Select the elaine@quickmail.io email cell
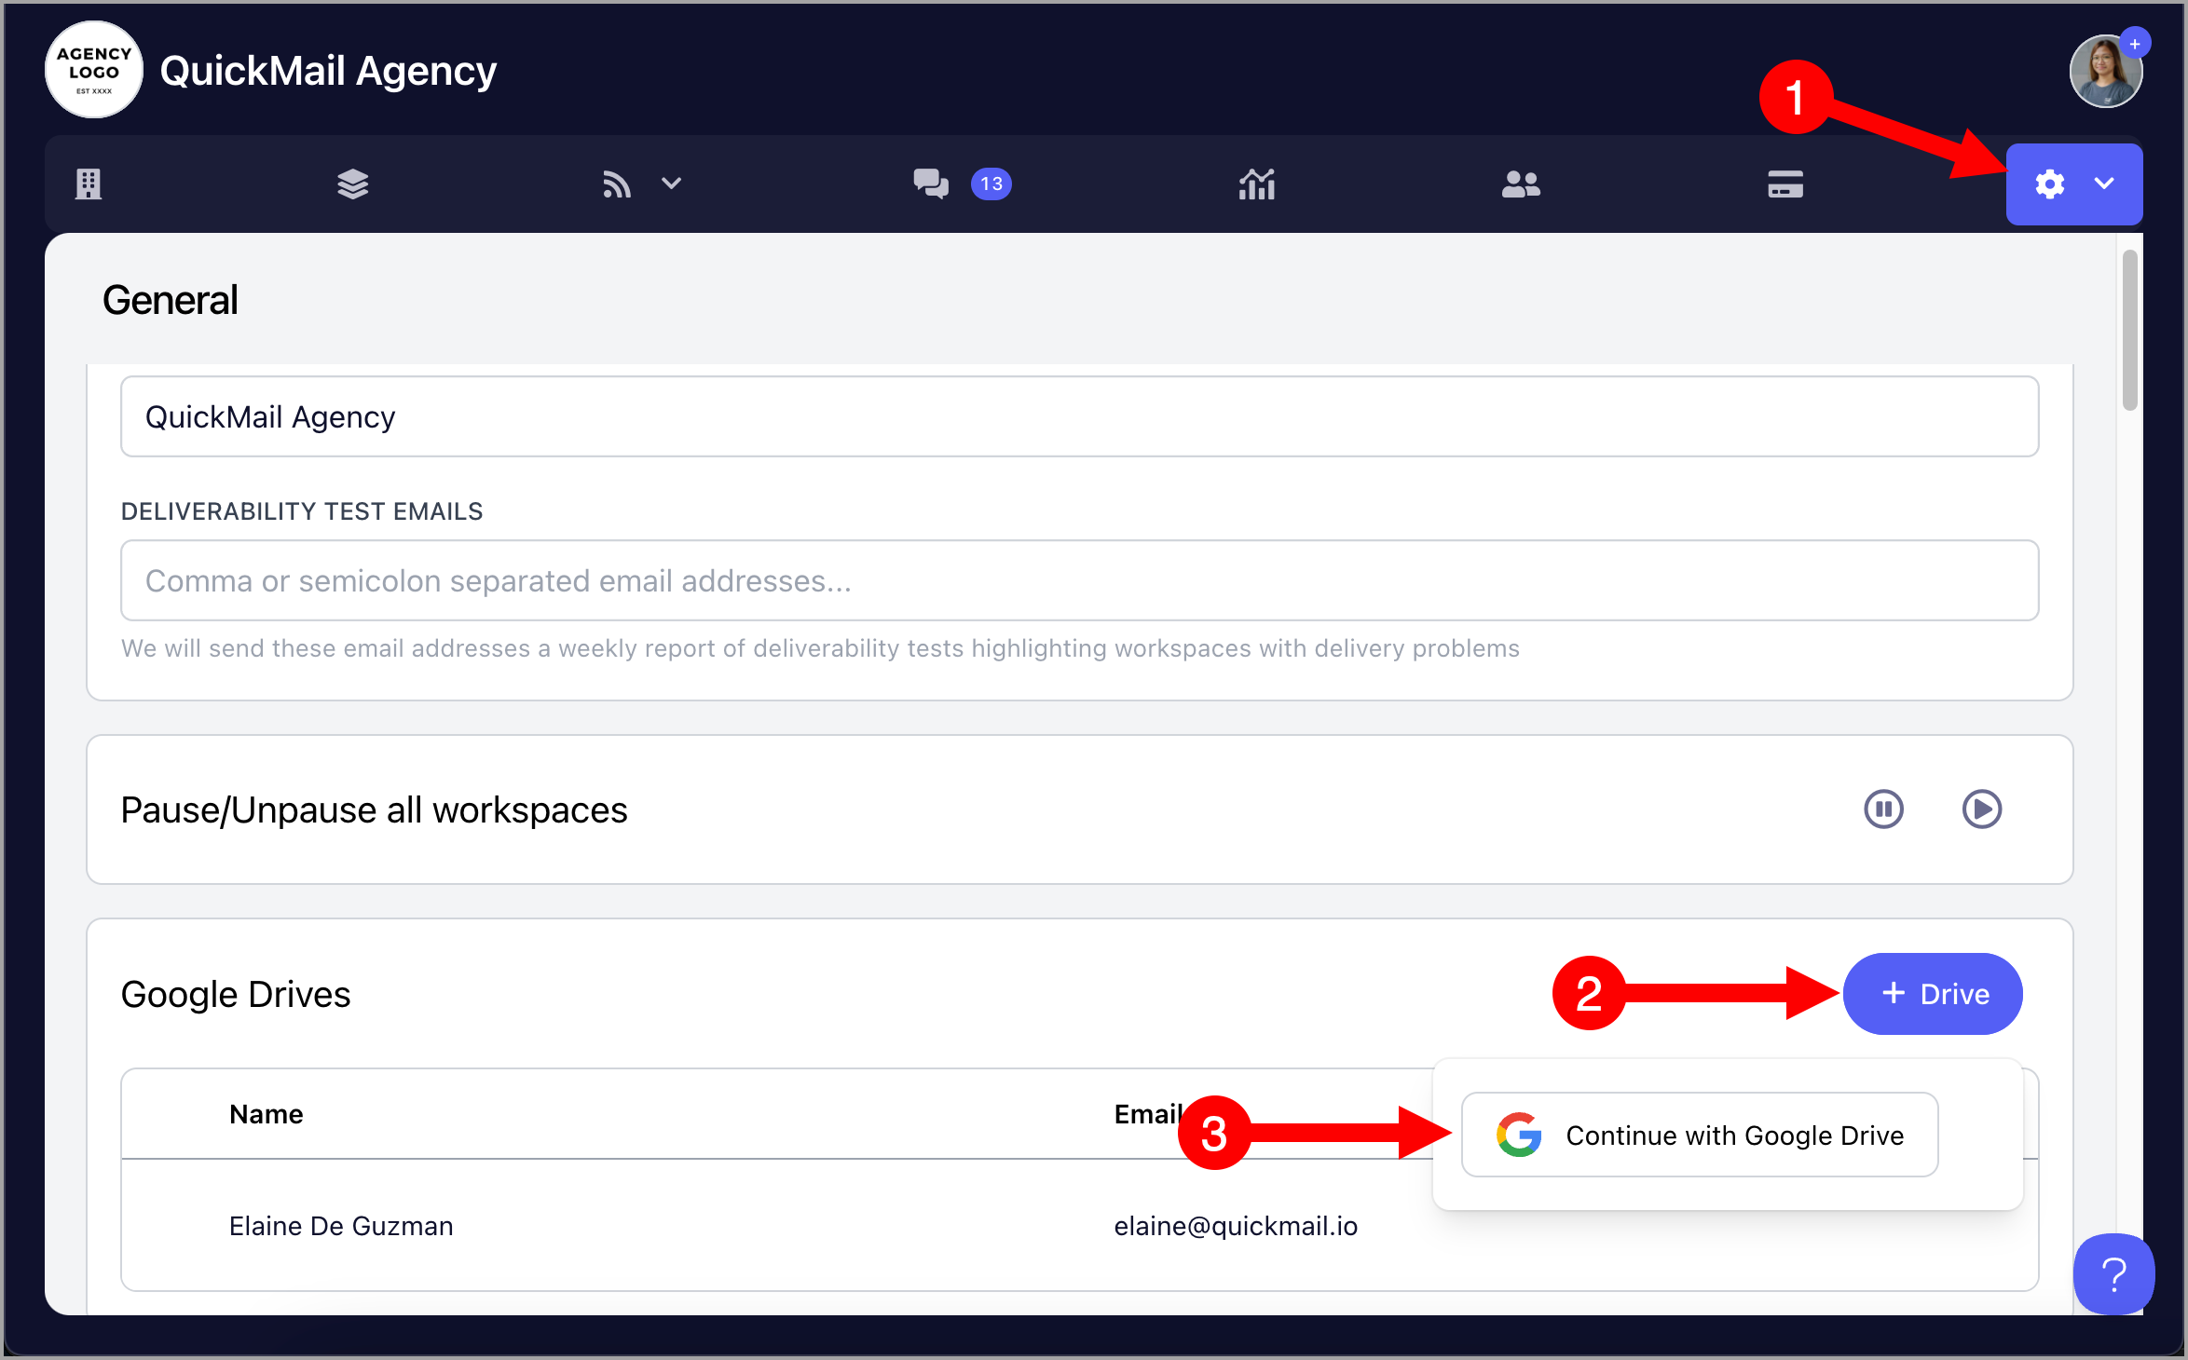 [1236, 1226]
